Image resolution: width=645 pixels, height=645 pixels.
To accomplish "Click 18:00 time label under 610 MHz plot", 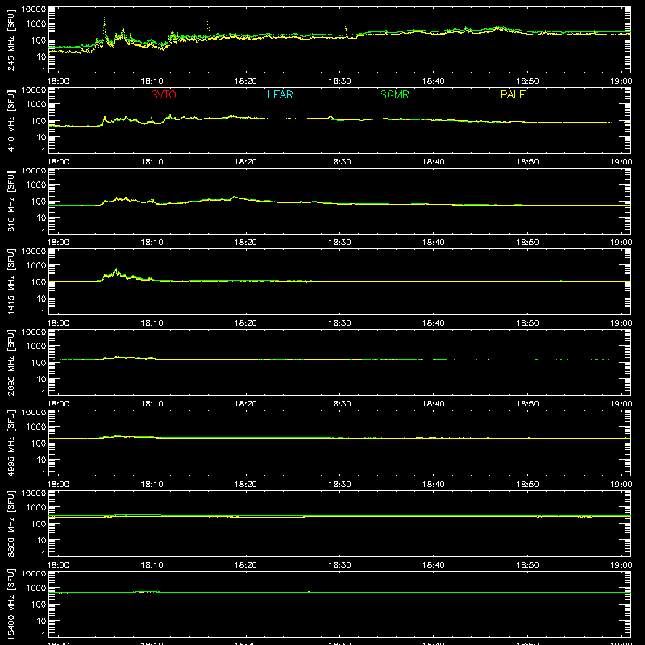I will point(58,243).
